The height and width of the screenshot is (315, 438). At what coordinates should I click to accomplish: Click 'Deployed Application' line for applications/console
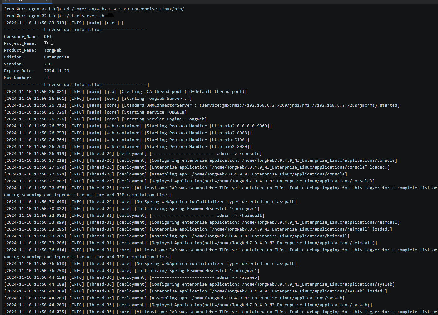pyautogui.click(x=262, y=181)
